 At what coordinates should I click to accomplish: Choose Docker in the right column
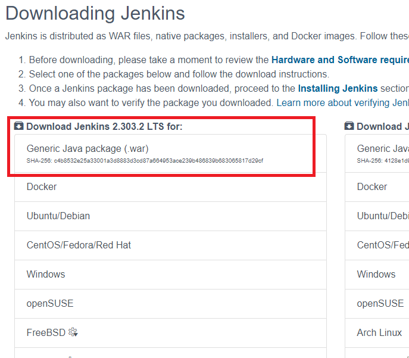click(x=377, y=187)
